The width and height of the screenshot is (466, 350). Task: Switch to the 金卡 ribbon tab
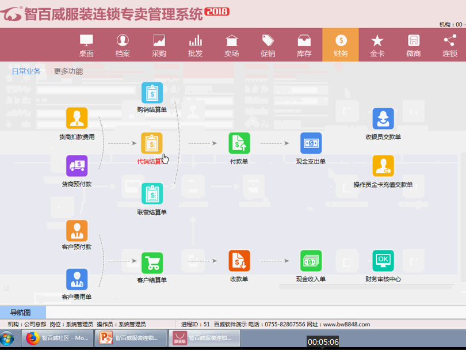click(377, 44)
